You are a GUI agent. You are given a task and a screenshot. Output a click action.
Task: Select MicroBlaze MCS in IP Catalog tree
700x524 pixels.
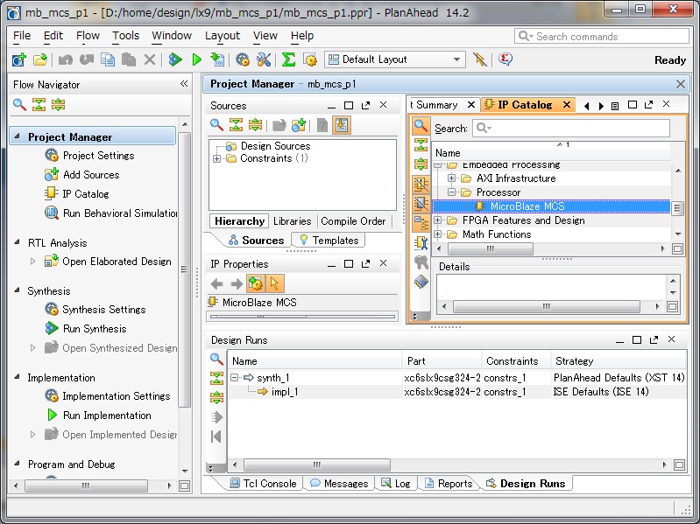551,206
